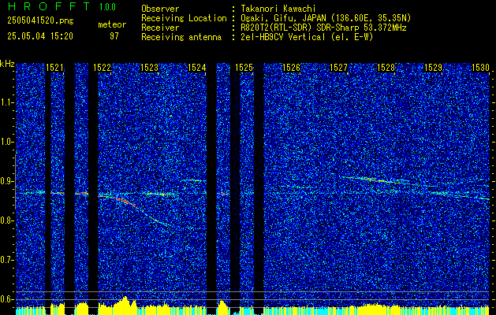Click the date stamp 25.05.04 15:20
Screen dimensions: 496x315
(40, 36)
